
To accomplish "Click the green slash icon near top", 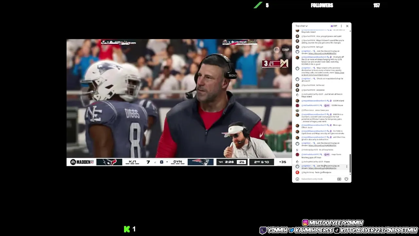I will click(x=258, y=5).
